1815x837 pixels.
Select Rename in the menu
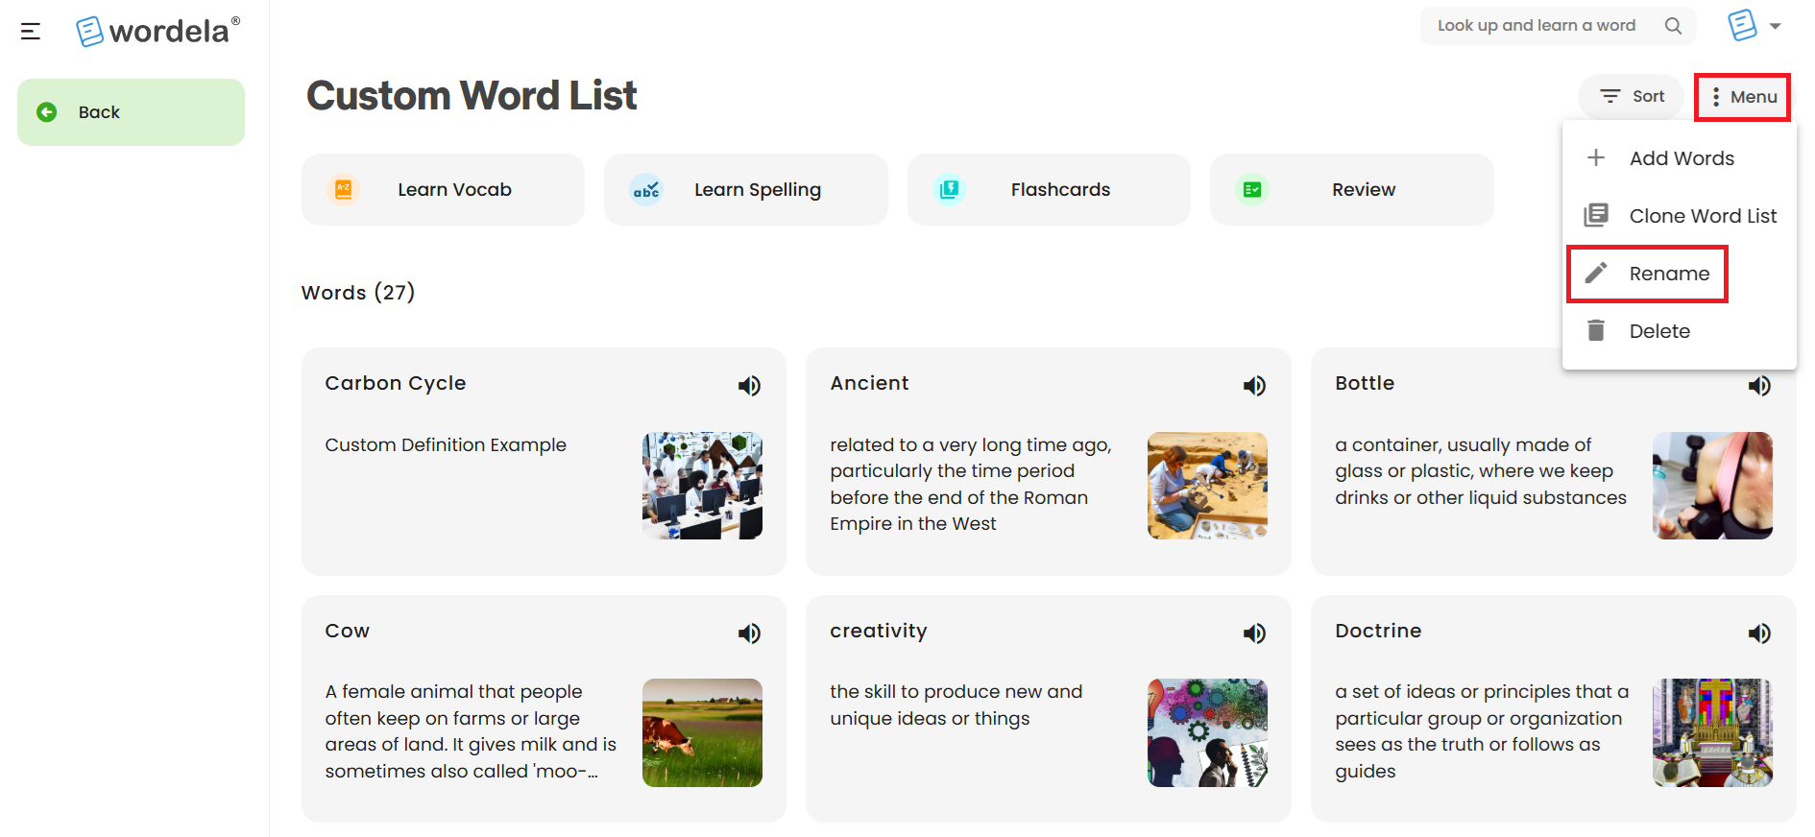[x=1648, y=274]
